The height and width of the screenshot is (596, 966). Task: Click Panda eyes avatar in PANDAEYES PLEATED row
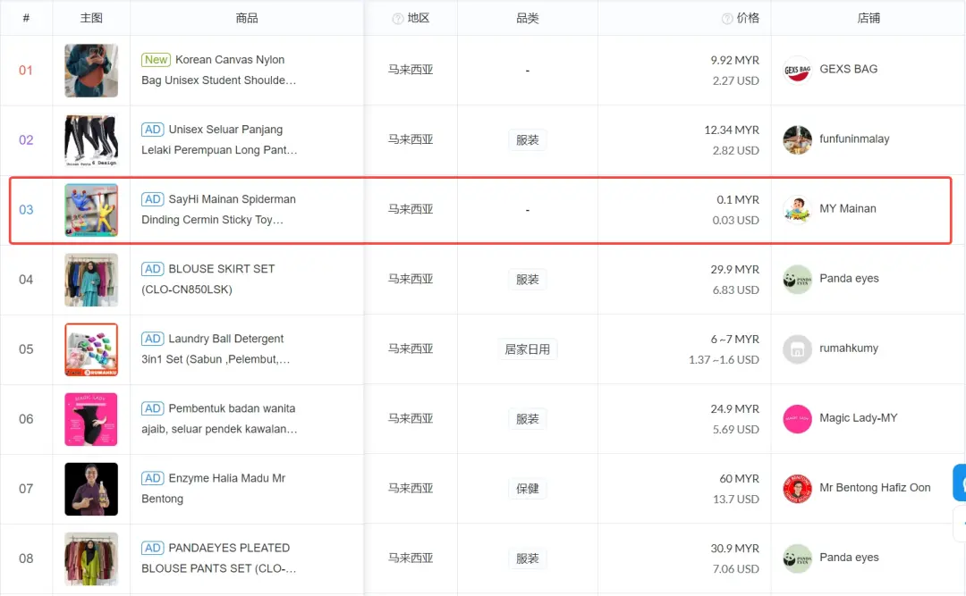(x=797, y=558)
